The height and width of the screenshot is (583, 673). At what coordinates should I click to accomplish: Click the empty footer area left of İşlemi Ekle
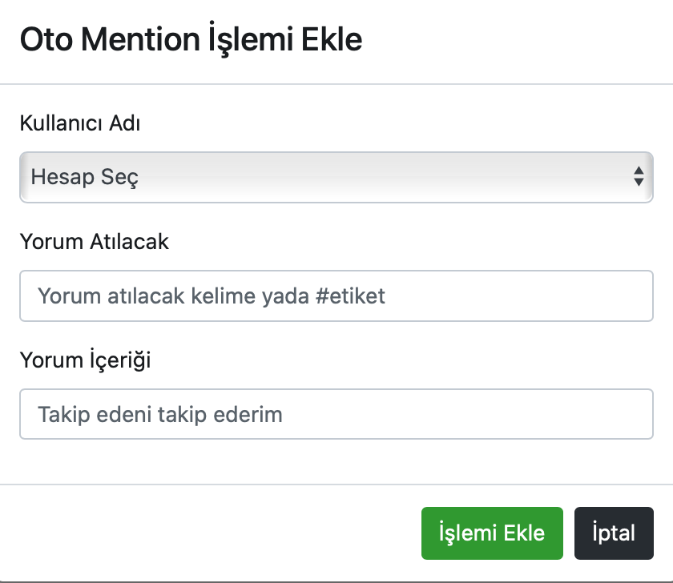click(210, 533)
